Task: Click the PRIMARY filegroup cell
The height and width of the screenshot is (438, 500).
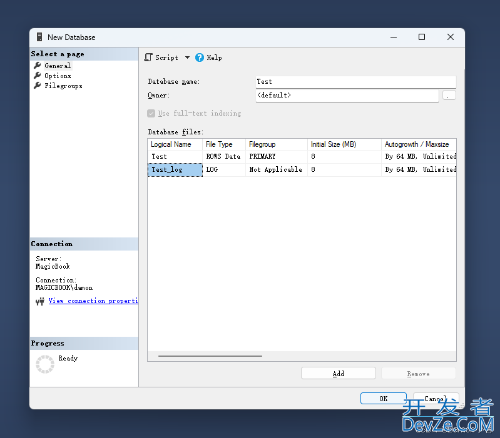Action: pos(276,157)
